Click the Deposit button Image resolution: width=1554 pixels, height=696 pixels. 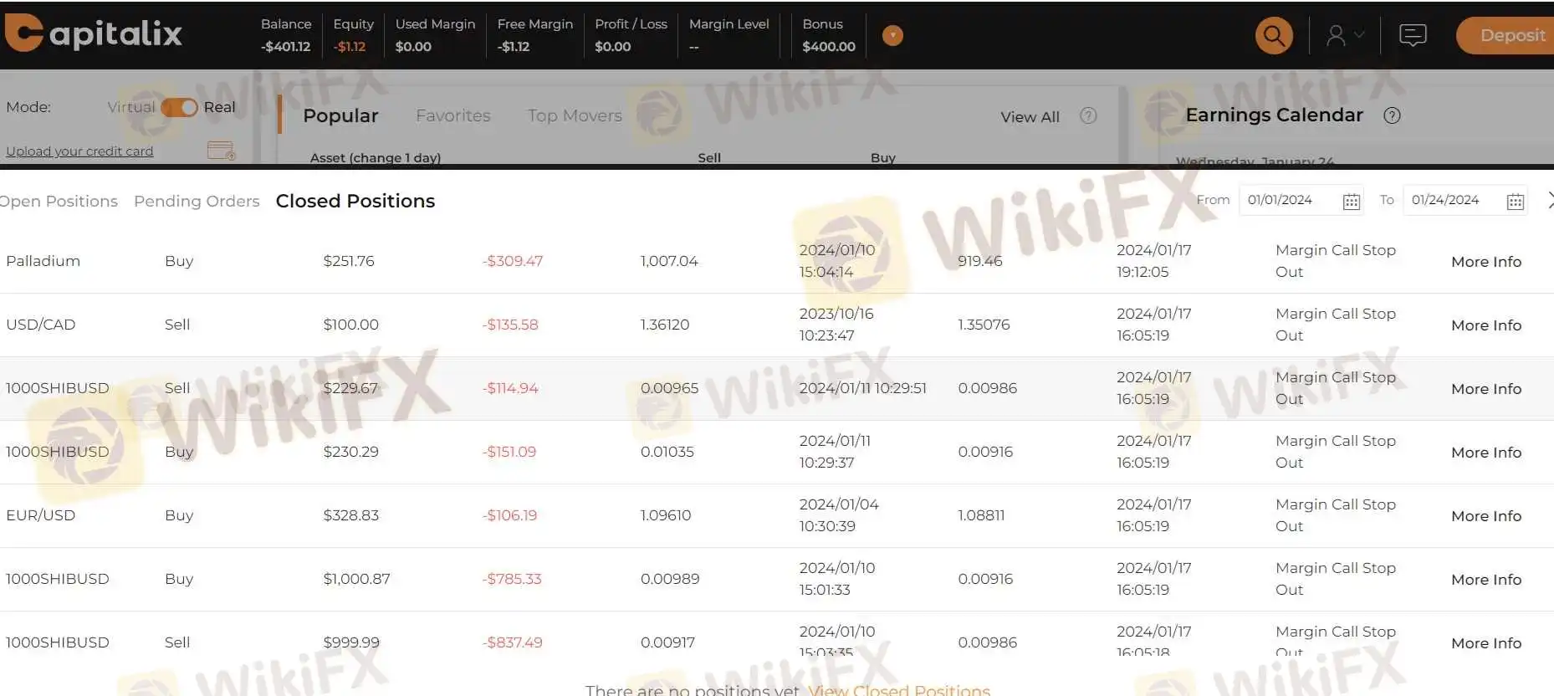click(x=1505, y=35)
